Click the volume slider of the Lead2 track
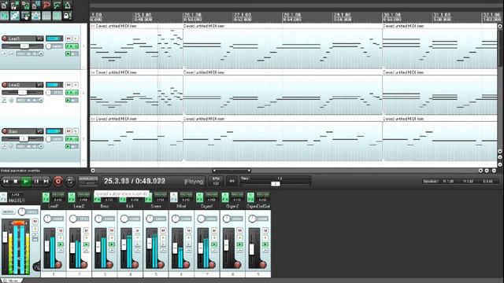The image size is (504, 283). [x=22, y=93]
